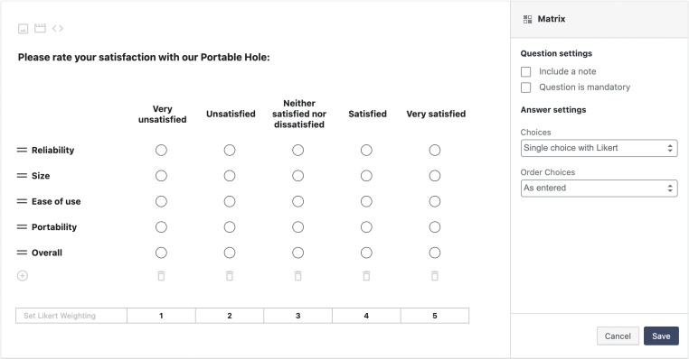
Task: Click the drag handle beside Reliability row
Action: [22, 150]
